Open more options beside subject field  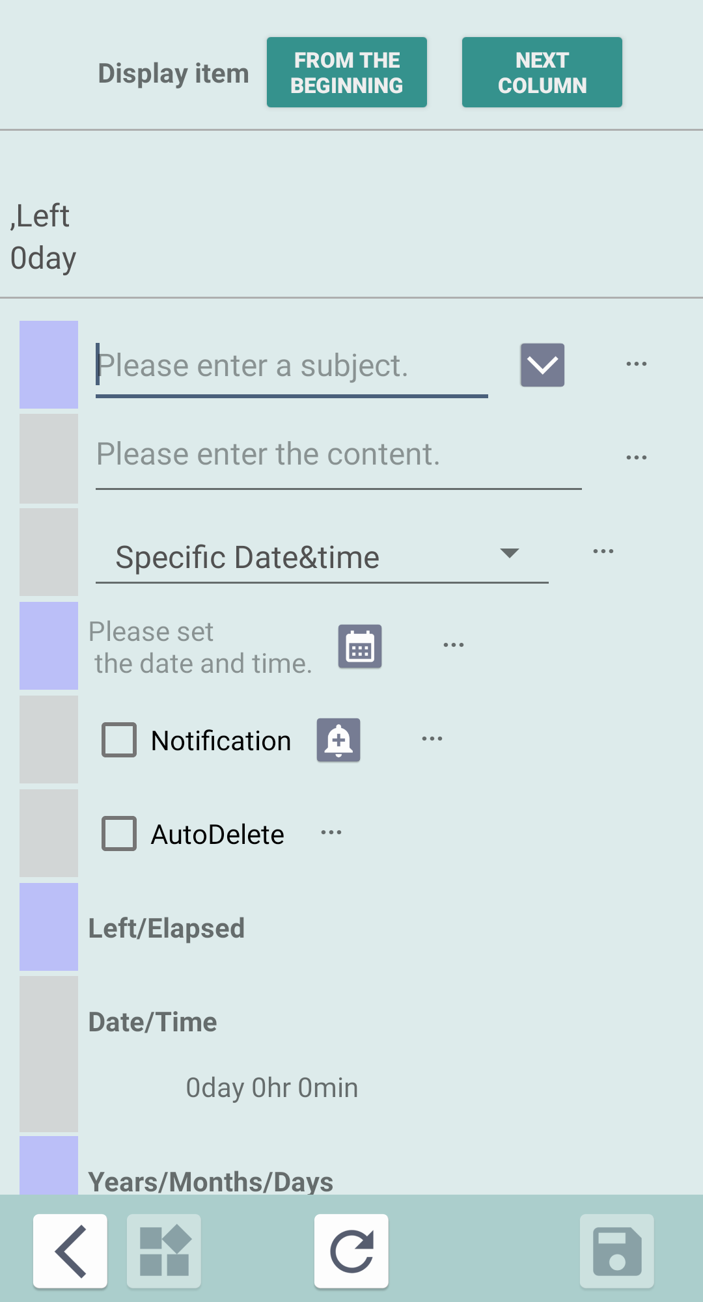pos(636,364)
